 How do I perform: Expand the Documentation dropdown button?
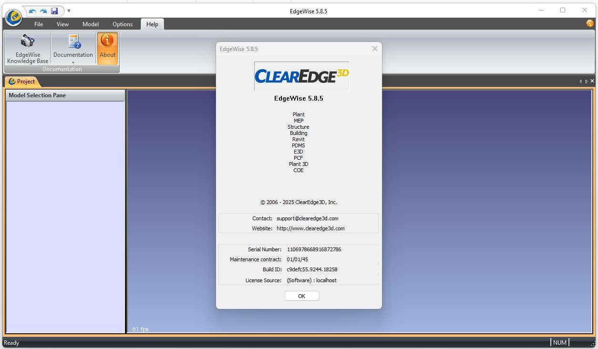click(x=73, y=62)
